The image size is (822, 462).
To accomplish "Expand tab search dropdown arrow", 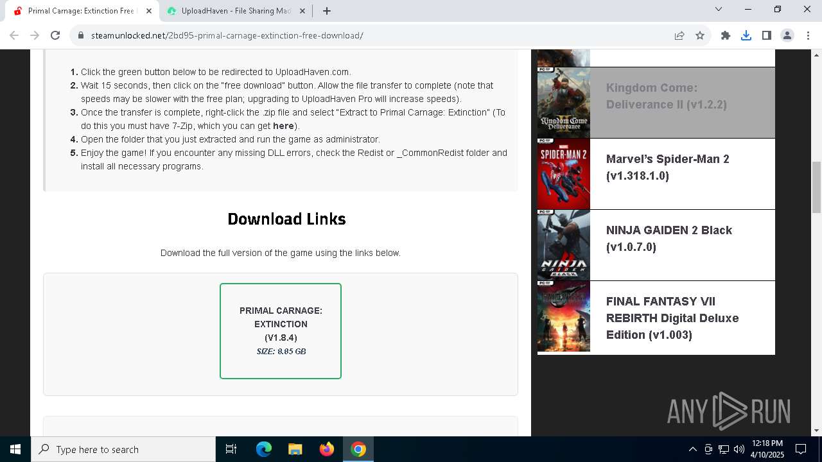I will click(x=719, y=9).
